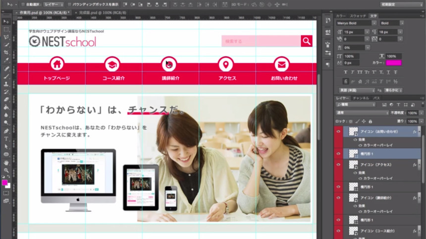The image size is (426, 239).
Task: Hide the アイコン（コース紹介） layer
Action: click(338, 231)
